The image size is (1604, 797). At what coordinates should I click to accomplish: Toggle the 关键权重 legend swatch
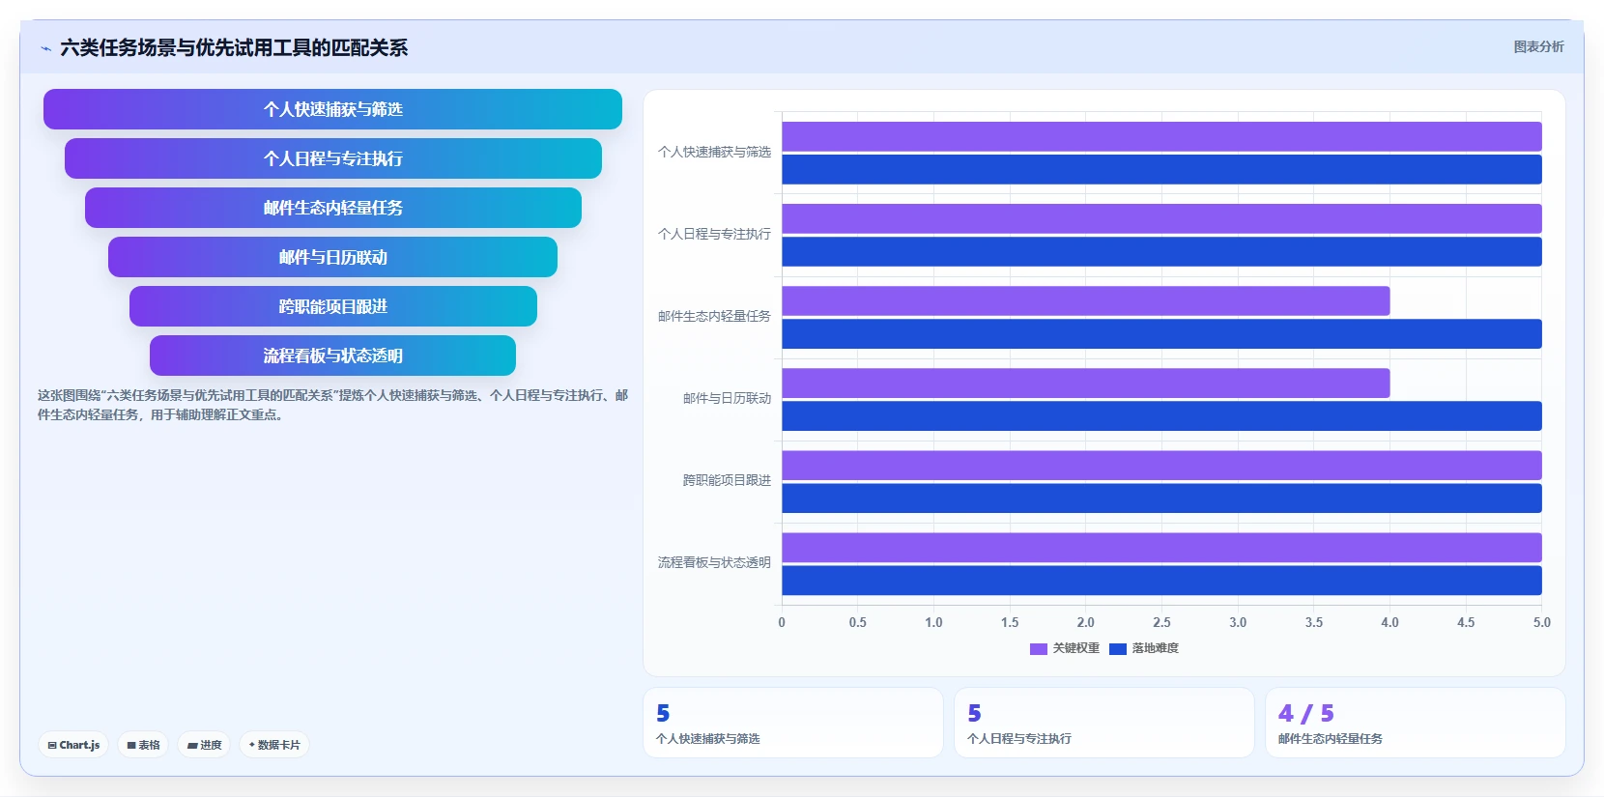(x=1038, y=649)
